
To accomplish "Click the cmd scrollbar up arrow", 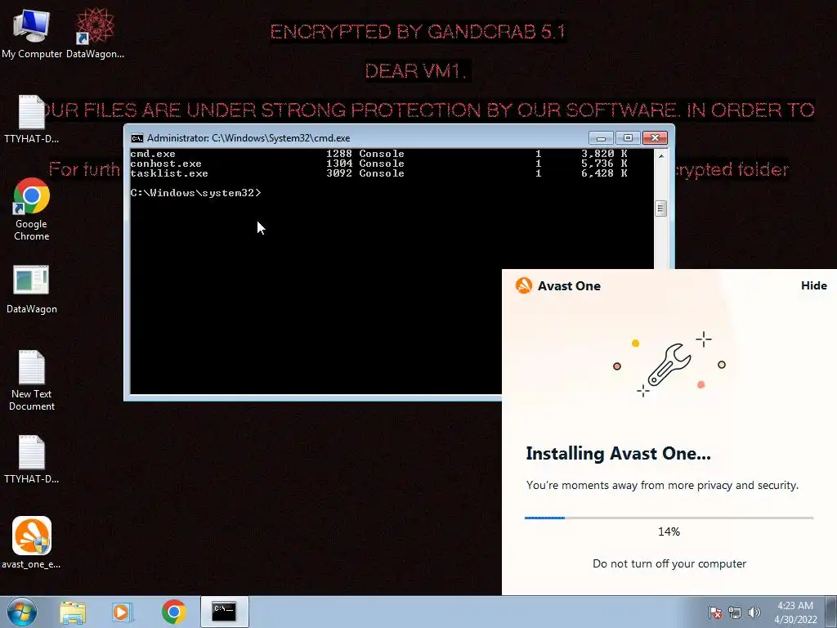I will click(660, 156).
